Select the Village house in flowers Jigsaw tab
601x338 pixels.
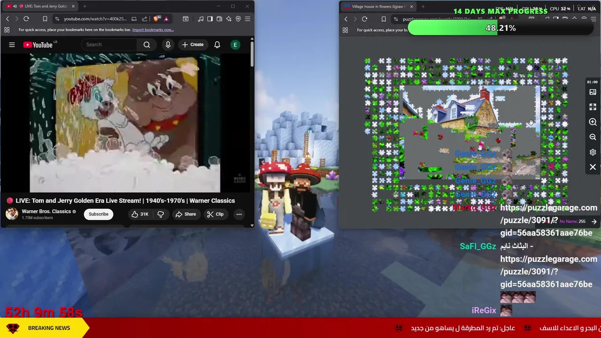(x=378, y=7)
